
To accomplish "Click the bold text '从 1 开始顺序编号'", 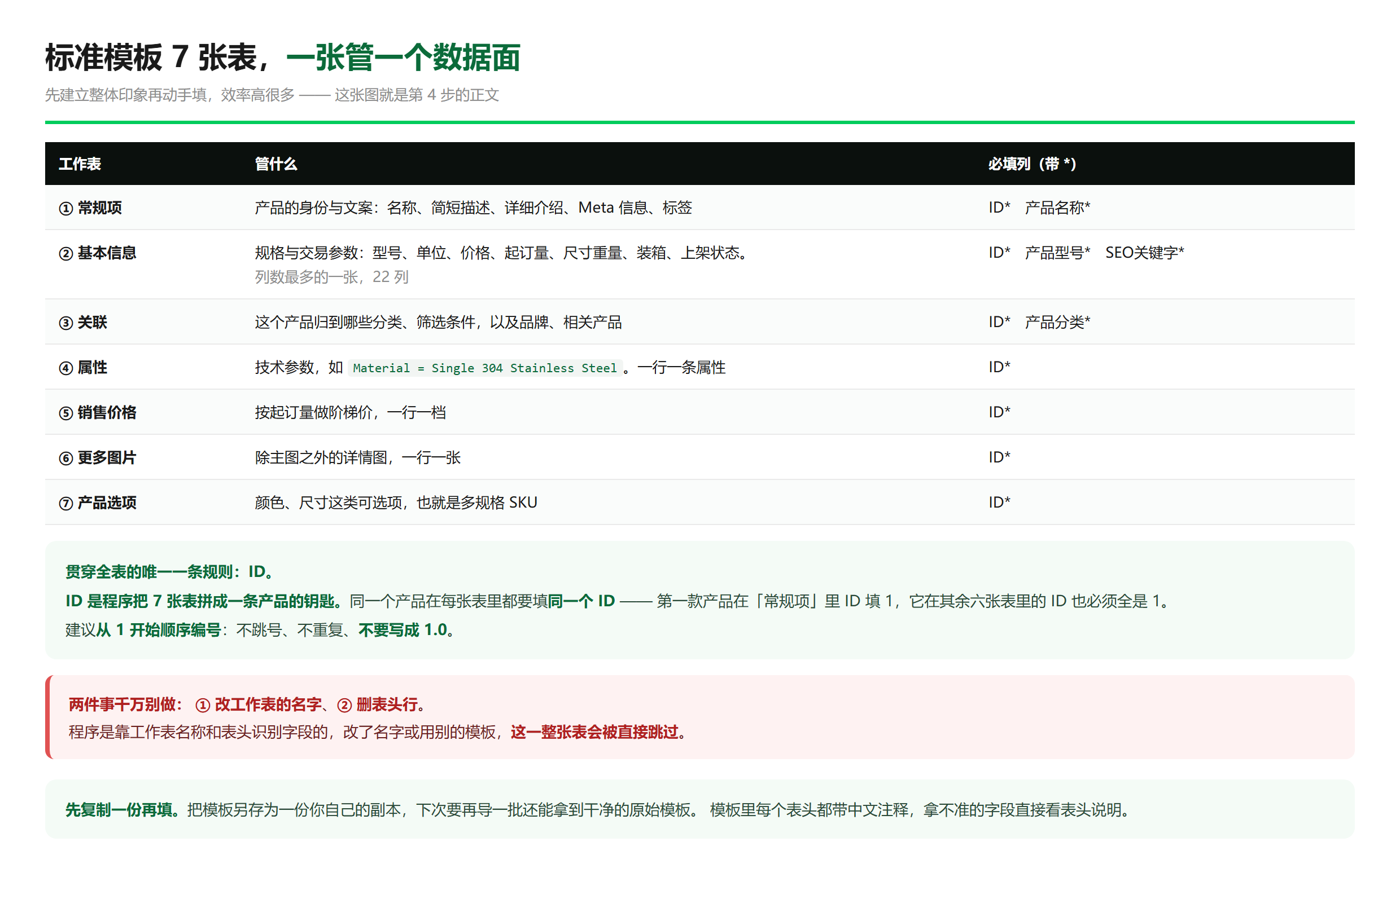I will click(x=159, y=630).
